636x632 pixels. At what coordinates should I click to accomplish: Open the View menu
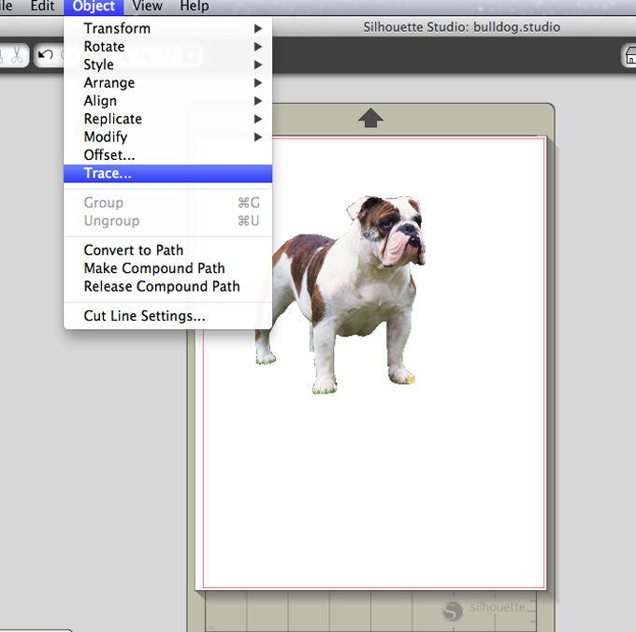[147, 7]
